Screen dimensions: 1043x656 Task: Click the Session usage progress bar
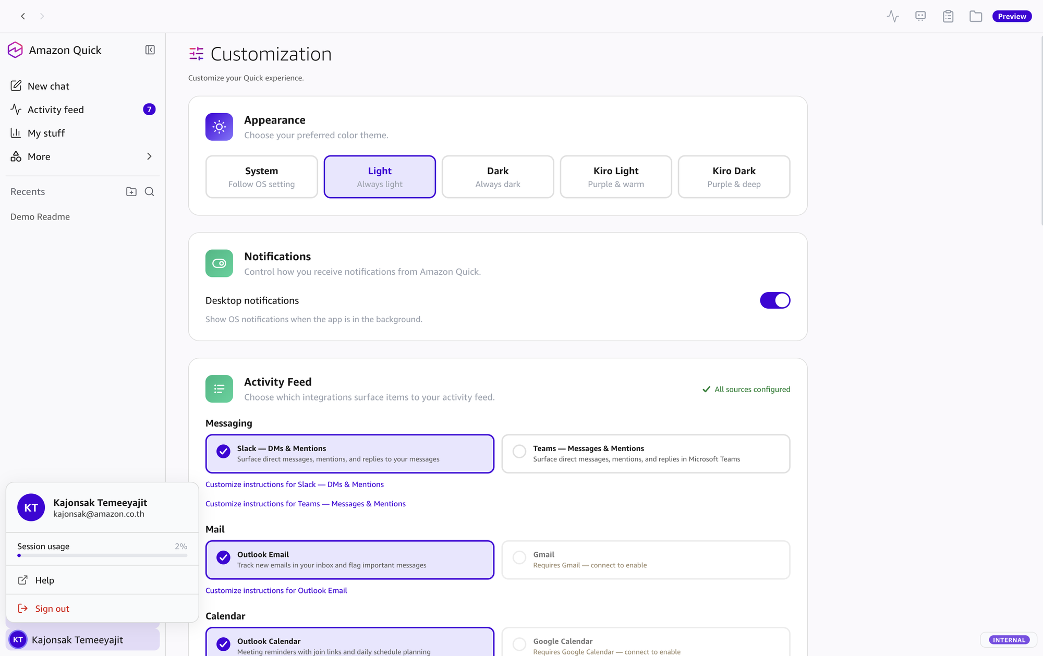[102, 555]
